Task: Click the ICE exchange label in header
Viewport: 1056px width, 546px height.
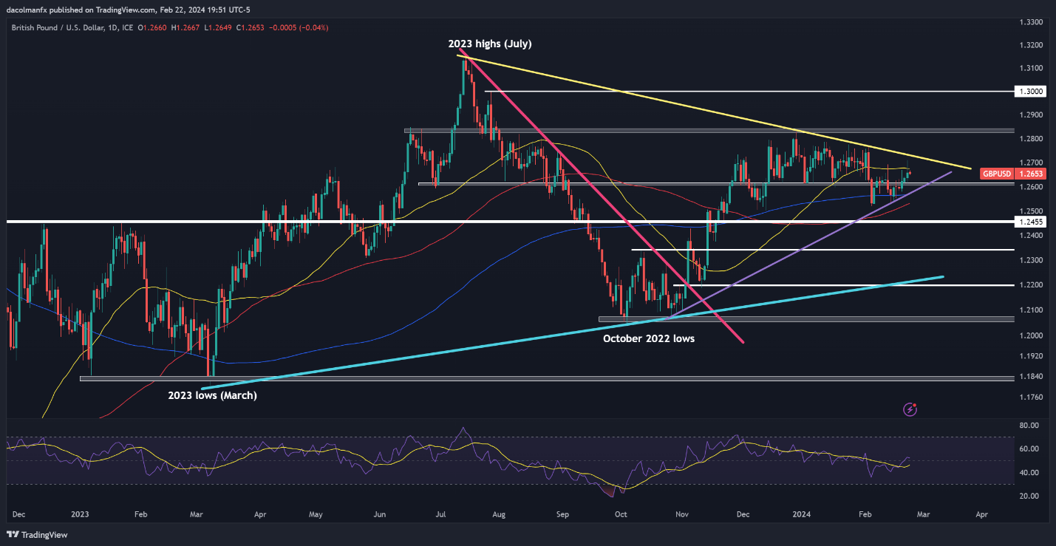Action: [x=127, y=27]
